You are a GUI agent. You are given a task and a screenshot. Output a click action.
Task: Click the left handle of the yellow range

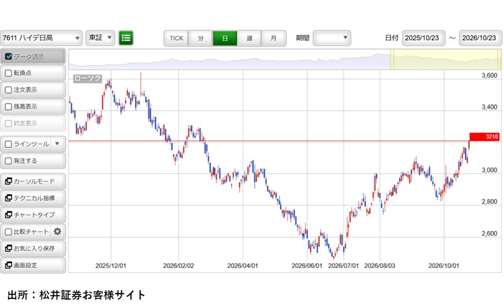pyautogui.click(x=392, y=60)
